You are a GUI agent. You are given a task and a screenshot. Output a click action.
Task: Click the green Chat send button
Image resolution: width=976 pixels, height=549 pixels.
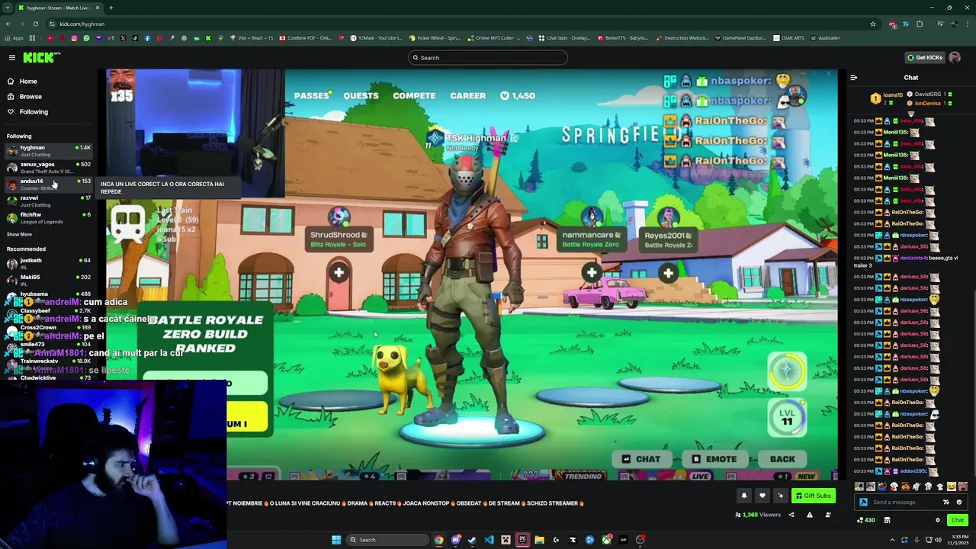[958, 520]
